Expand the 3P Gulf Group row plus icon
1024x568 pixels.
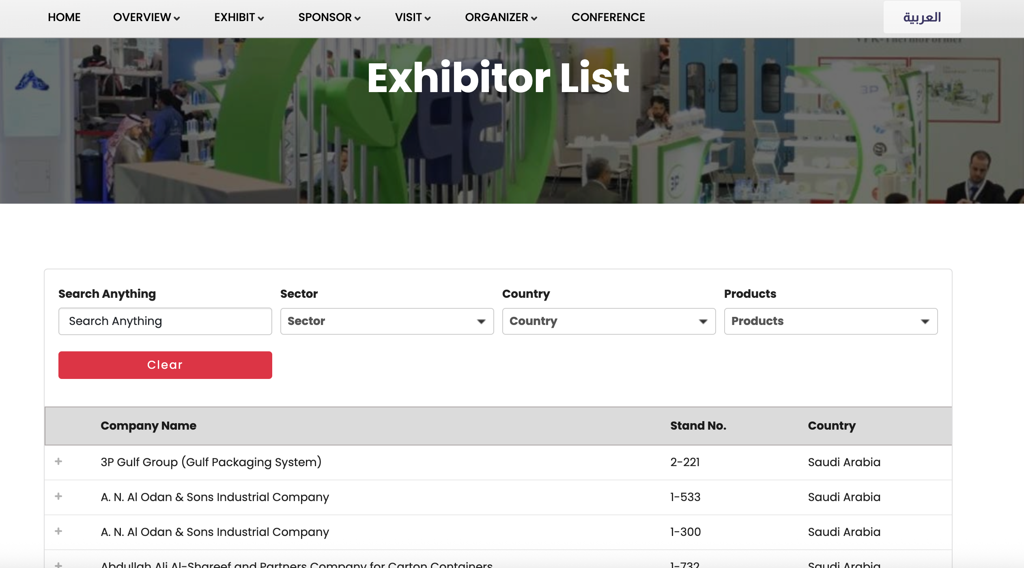click(x=58, y=462)
